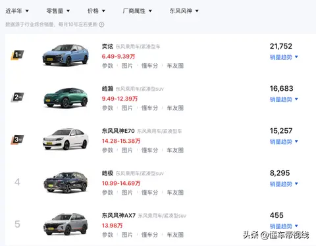Click the rank number 5
This screenshot has width=316, height=246.
click(17, 224)
